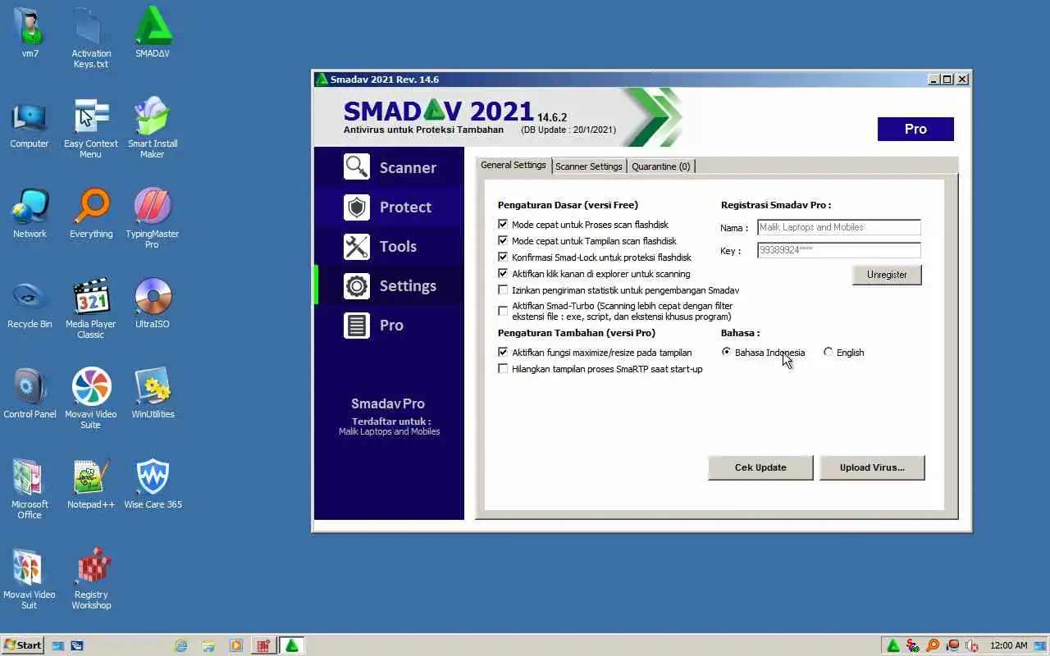The height and width of the screenshot is (656, 1050).
Task: Open Media Player Classic desktop icon
Action: (x=91, y=309)
